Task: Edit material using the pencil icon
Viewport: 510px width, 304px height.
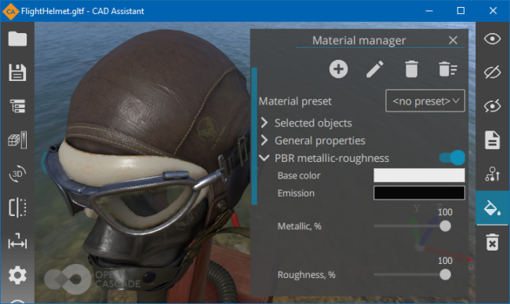Action: (x=375, y=69)
